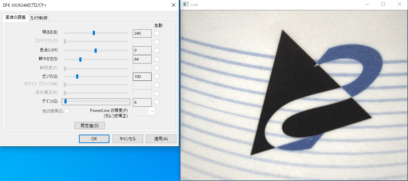Click the コントラスト(C) slider handle

click(x=65, y=41)
